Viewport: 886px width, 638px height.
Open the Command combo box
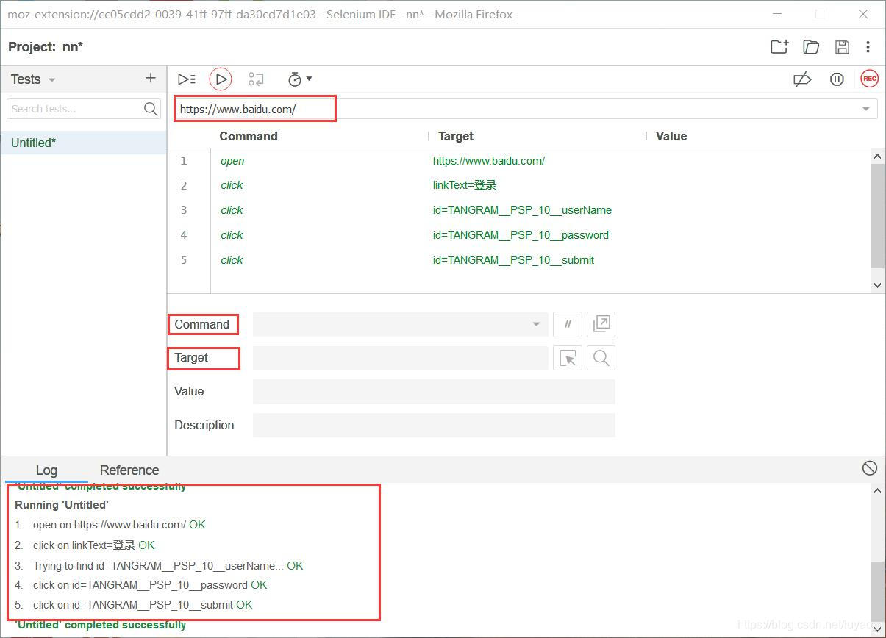pos(401,324)
